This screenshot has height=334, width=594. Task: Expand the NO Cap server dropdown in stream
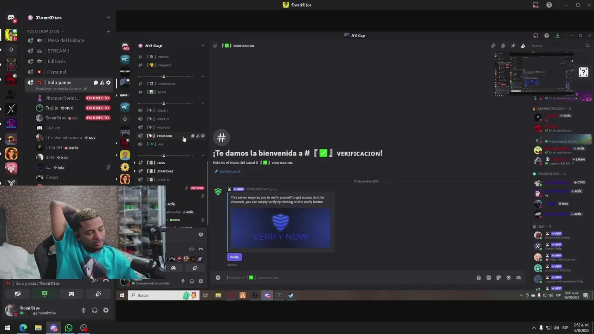[202, 45]
